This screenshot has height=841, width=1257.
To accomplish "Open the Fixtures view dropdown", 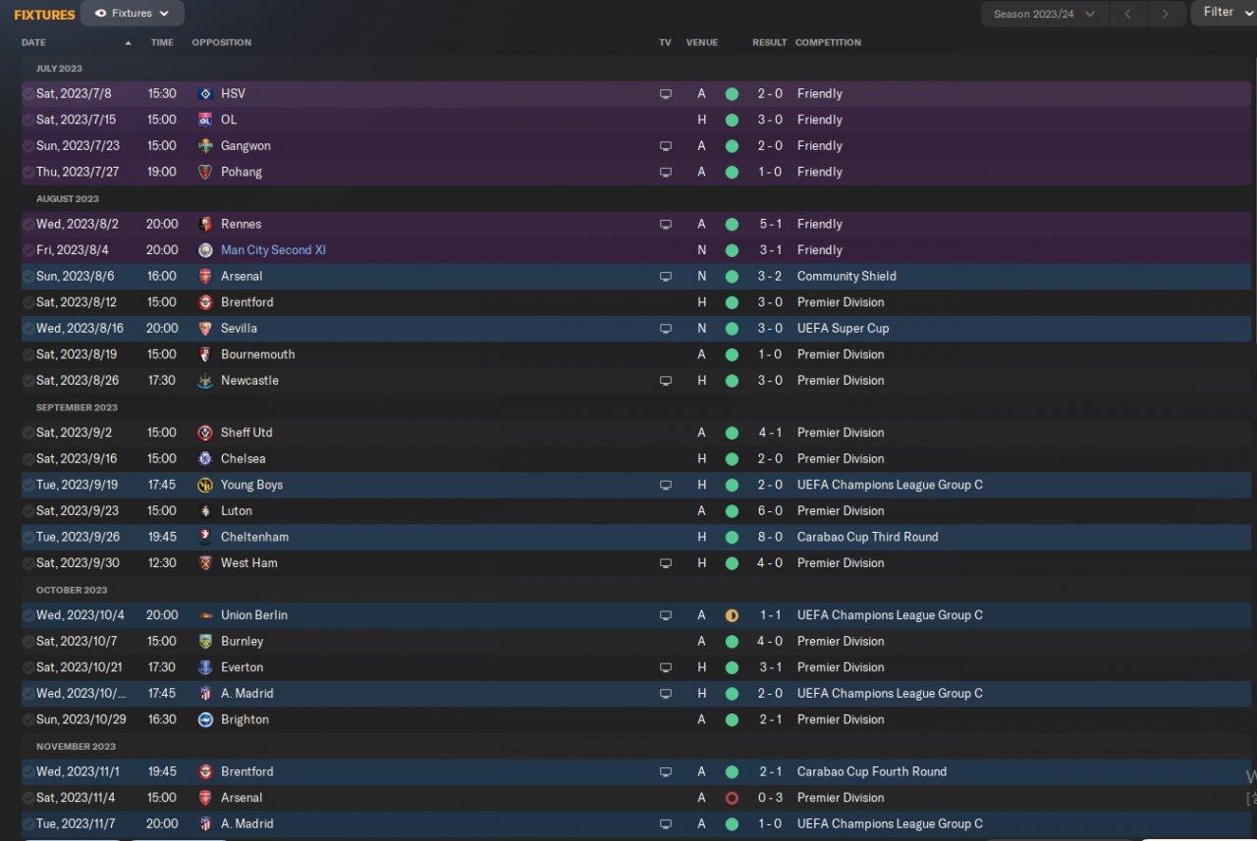I will coord(133,14).
